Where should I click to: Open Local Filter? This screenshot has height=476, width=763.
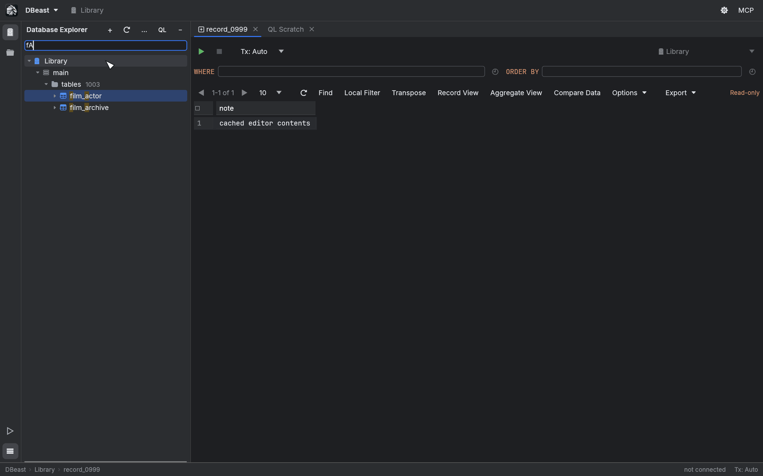coord(362,93)
